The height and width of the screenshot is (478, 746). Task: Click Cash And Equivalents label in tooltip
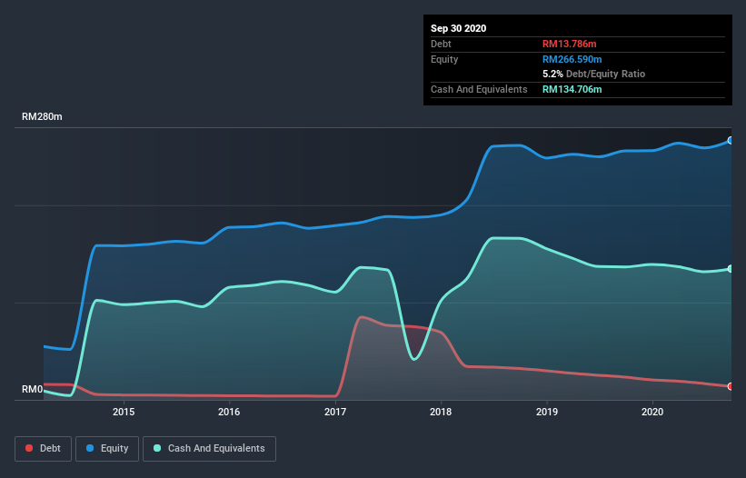(479, 89)
